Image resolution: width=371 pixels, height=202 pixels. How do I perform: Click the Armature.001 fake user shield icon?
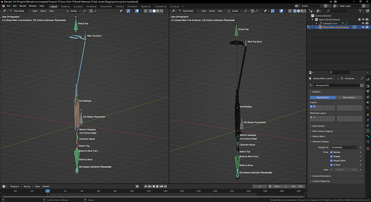coord(361,85)
